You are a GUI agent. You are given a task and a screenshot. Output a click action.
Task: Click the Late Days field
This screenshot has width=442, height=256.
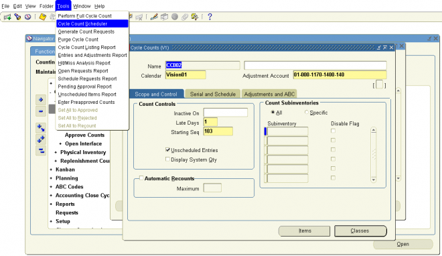point(210,122)
